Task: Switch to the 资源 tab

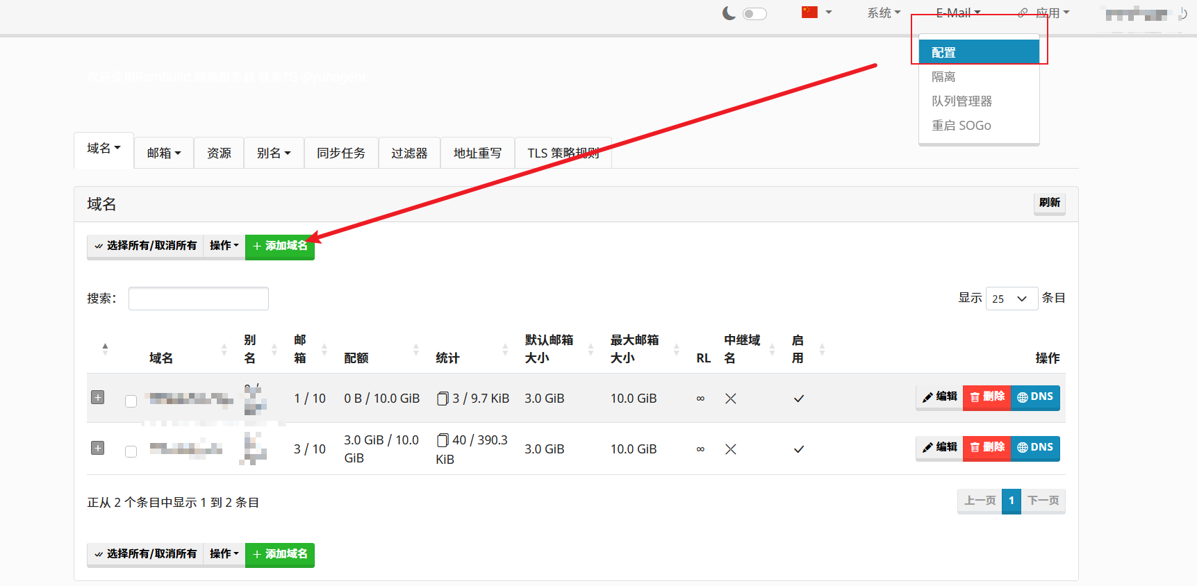Action: tap(219, 153)
